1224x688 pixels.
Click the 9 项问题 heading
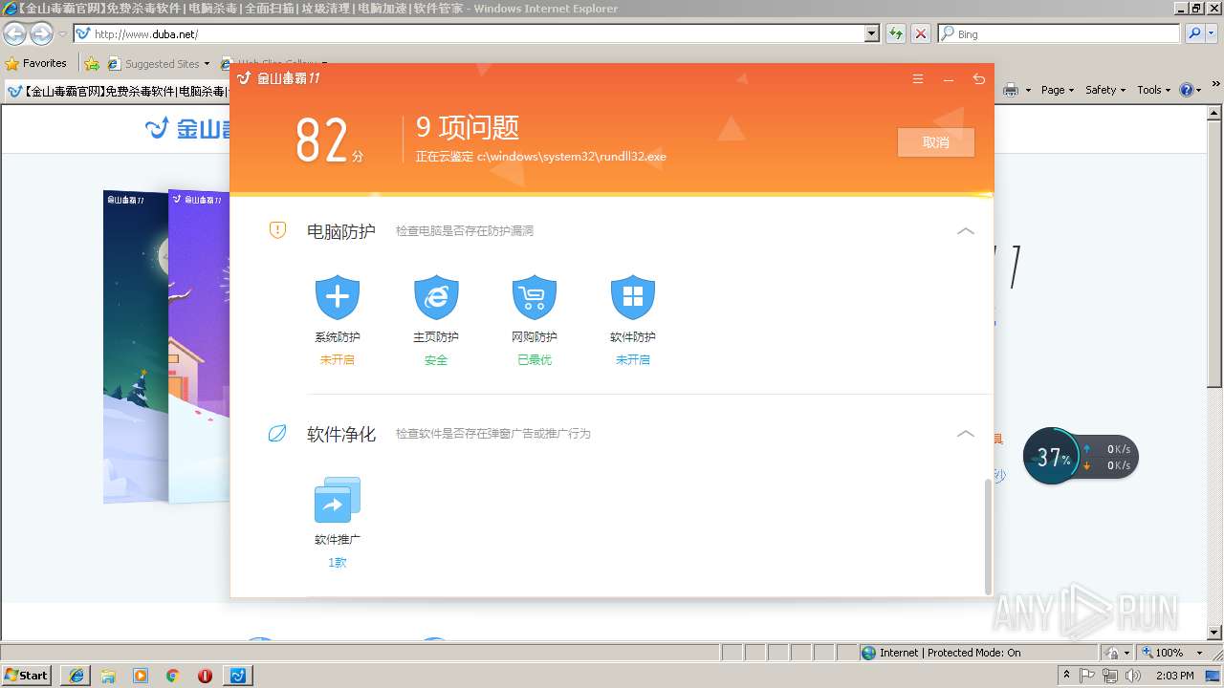[x=468, y=127]
